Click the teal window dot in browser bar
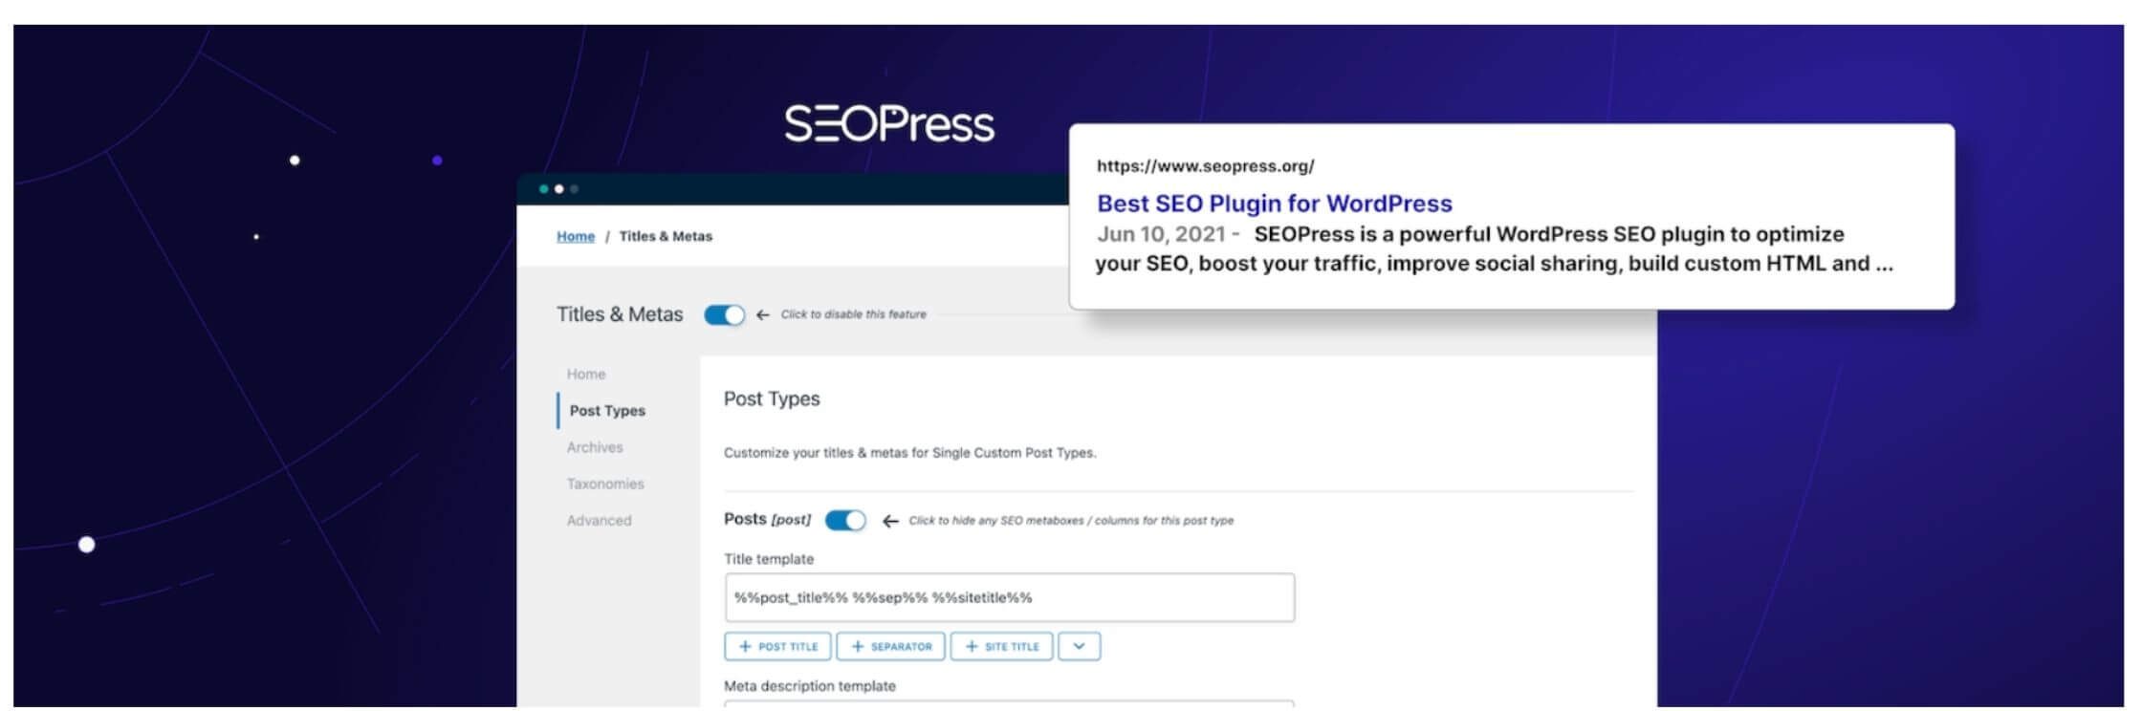 click(x=544, y=189)
